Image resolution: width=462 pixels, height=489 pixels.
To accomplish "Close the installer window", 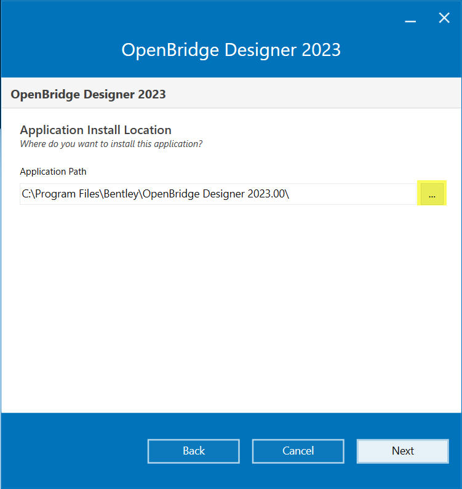I will (x=444, y=18).
